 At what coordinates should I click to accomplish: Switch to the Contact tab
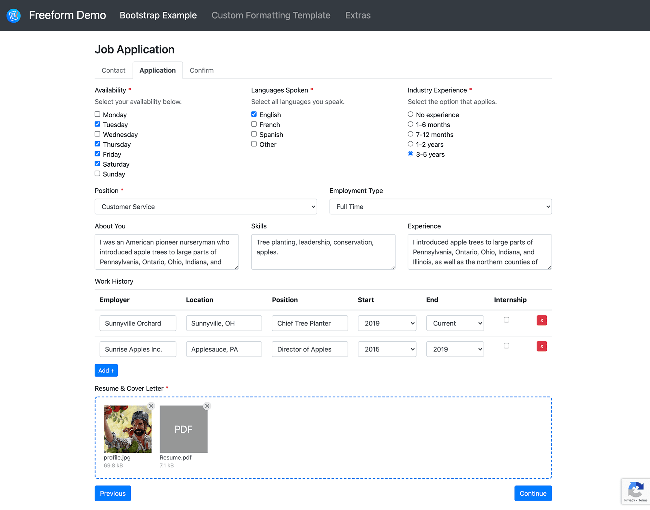pos(113,70)
